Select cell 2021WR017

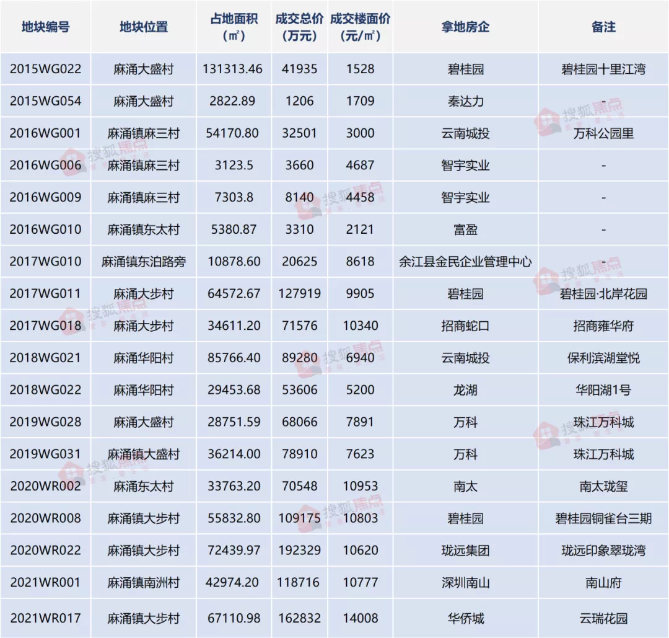[46, 618]
